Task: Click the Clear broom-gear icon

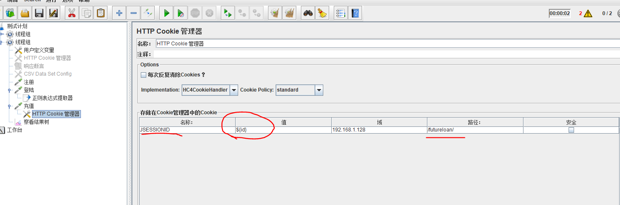Action: pos(275,13)
